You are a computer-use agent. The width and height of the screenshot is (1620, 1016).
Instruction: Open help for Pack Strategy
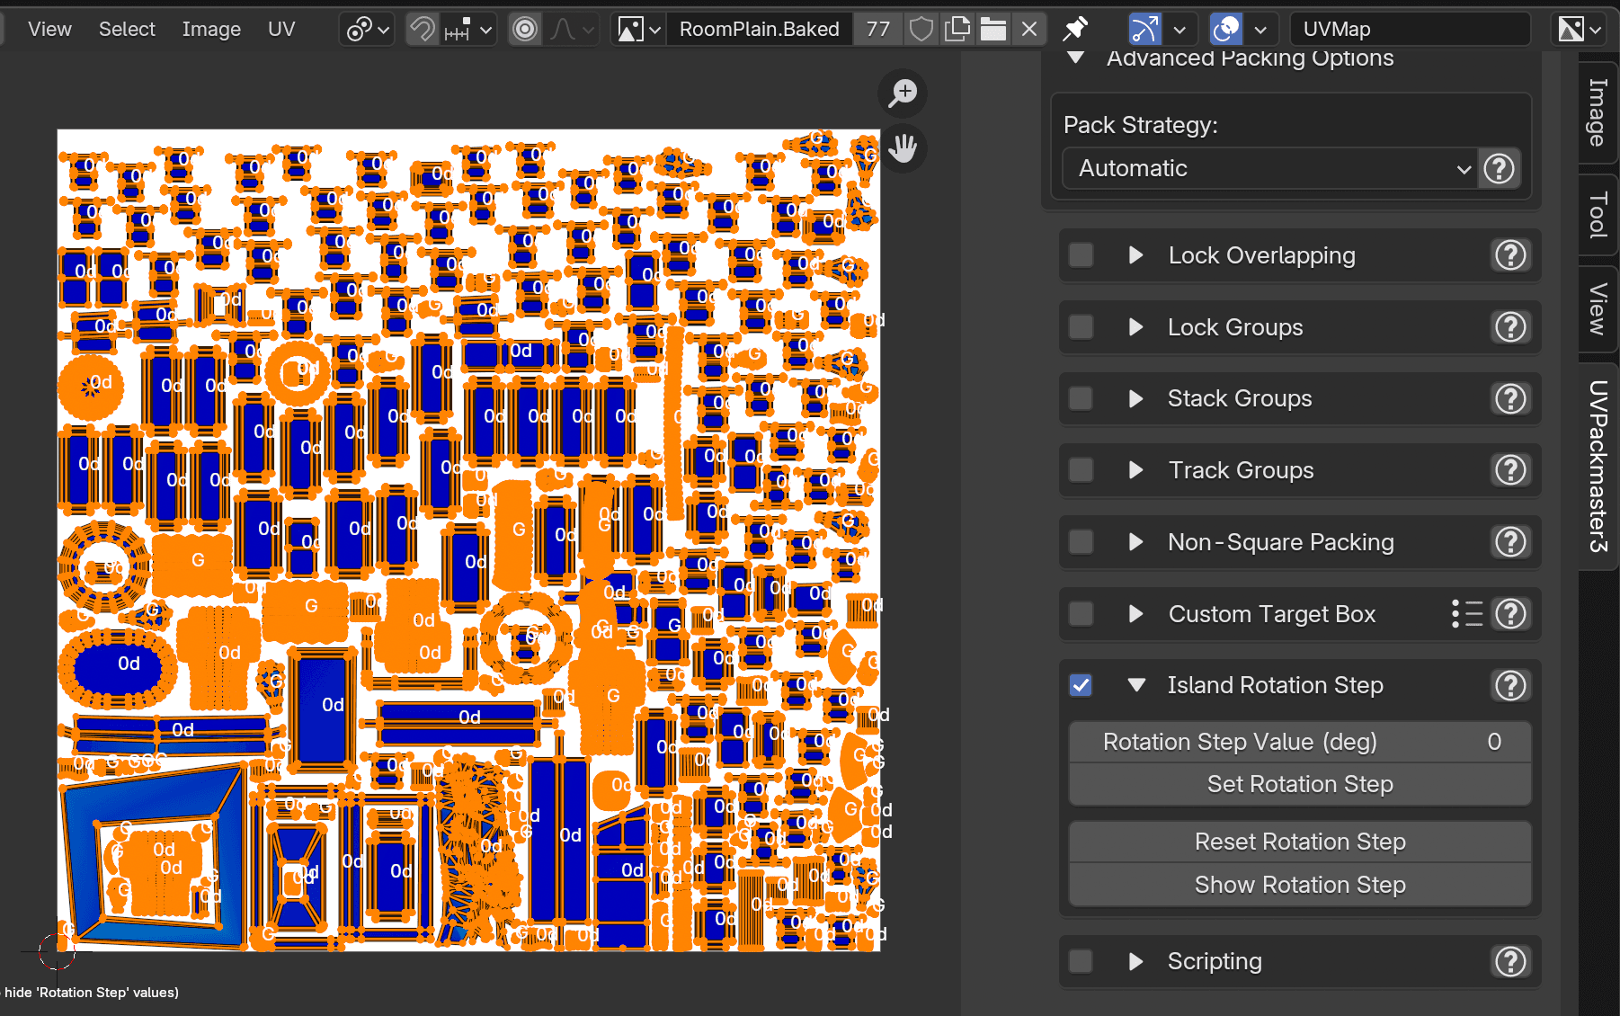coord(1499,168)
